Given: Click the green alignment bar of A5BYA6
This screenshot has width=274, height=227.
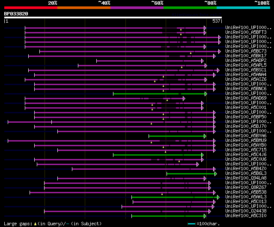Looking at the screenshot, I should (x=176, y=136).
